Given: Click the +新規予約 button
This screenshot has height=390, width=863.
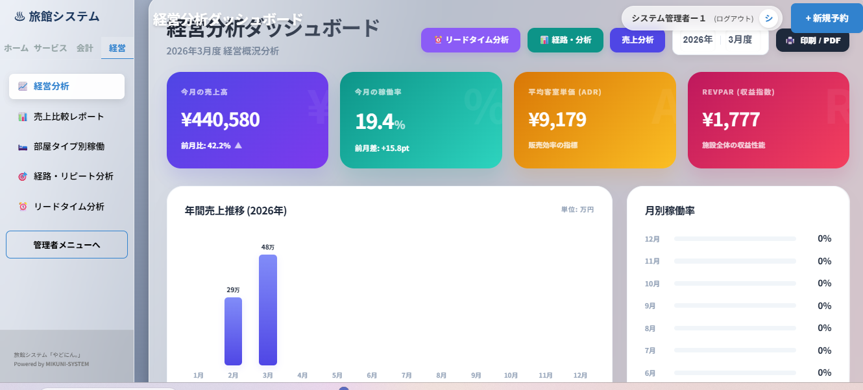Looking at the screenshot, I should pyautogui.click(x=826, y=17).
